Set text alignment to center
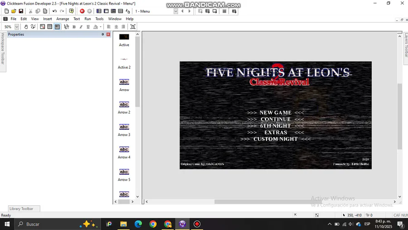The width and height of the screenshot is (408, 230). (x=116, y=27)
